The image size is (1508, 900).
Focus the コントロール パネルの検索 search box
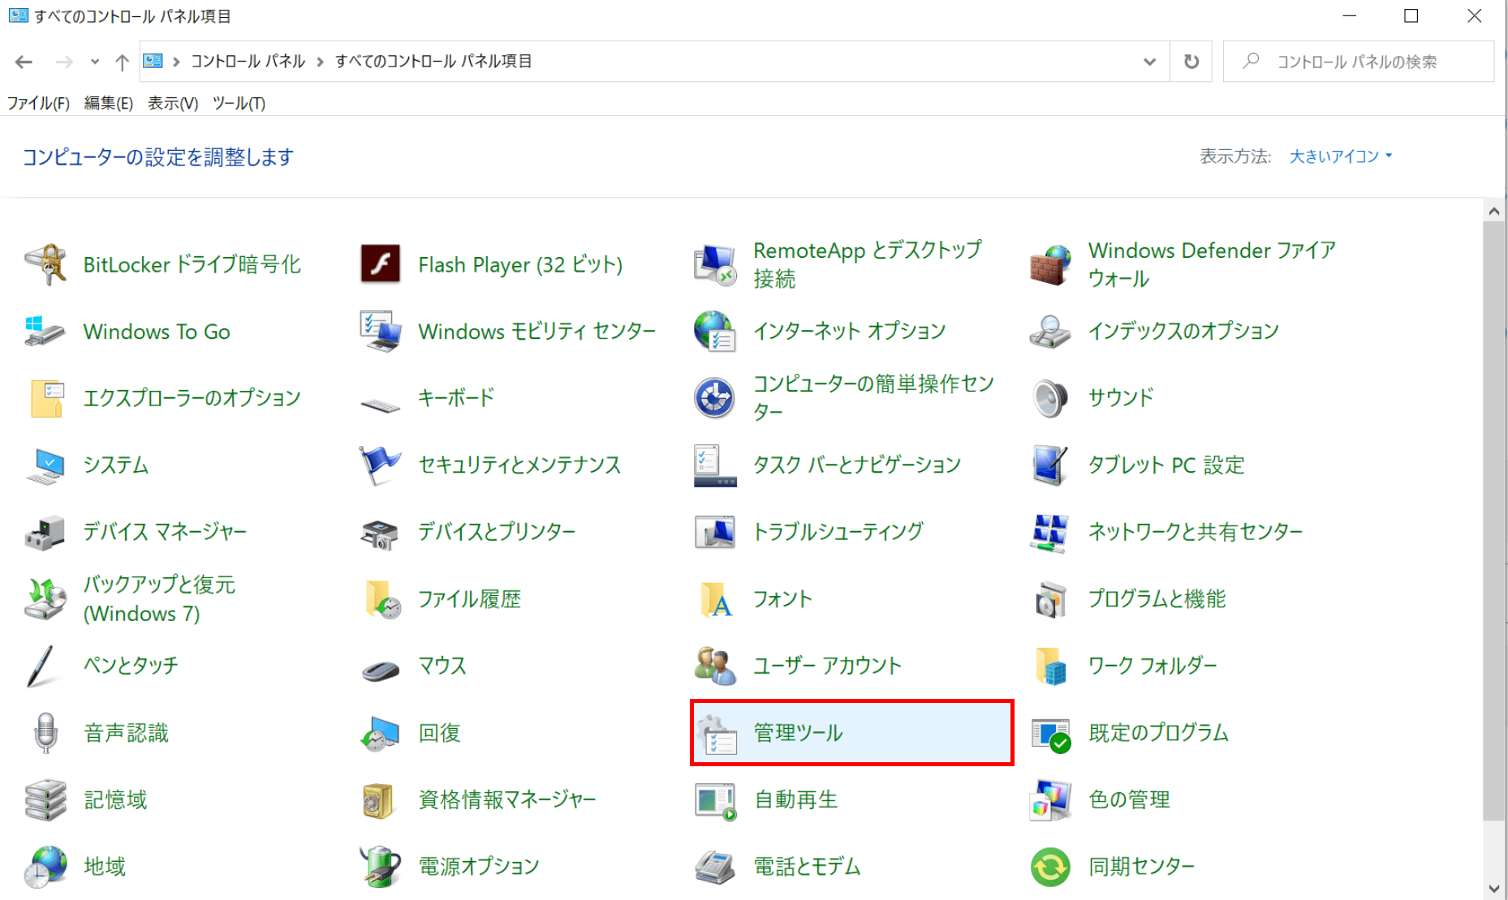coord(1358,62)
